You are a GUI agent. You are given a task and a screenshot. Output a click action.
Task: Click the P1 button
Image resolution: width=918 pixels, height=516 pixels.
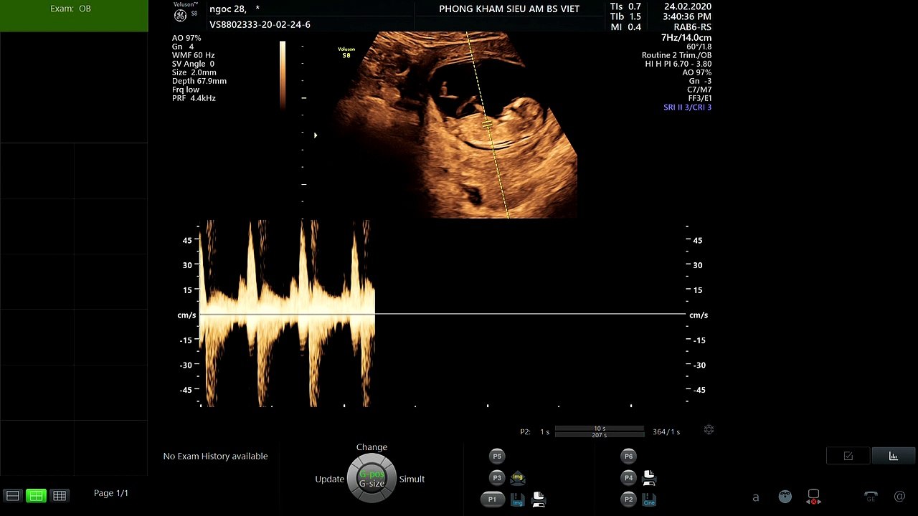pyautogui.click(x=492, y=499)
